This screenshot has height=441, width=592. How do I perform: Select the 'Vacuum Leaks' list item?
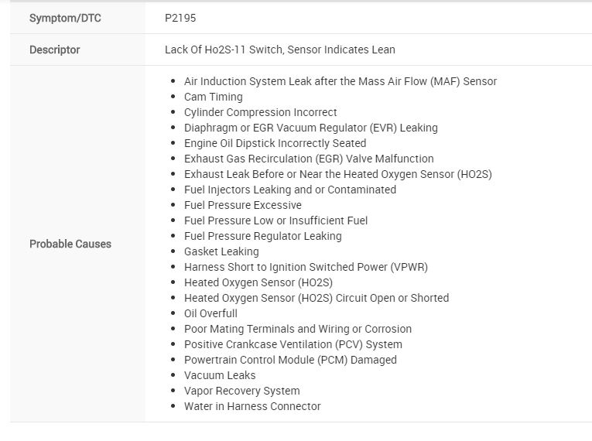pyautogui.click(x=220, y=375)
